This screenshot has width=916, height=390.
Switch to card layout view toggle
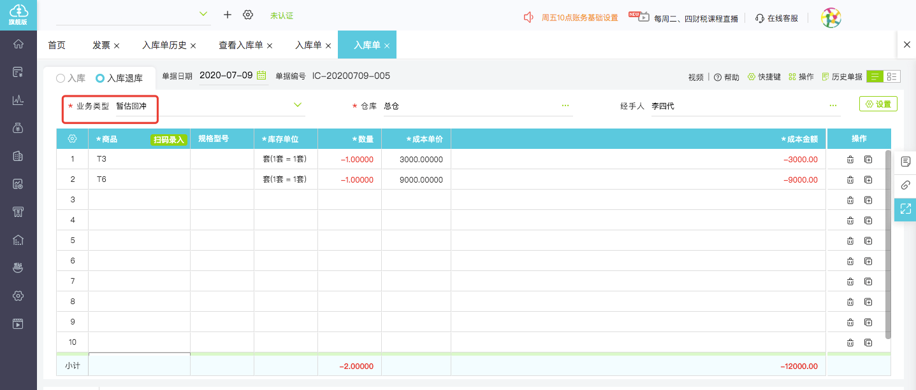(892, 76)
